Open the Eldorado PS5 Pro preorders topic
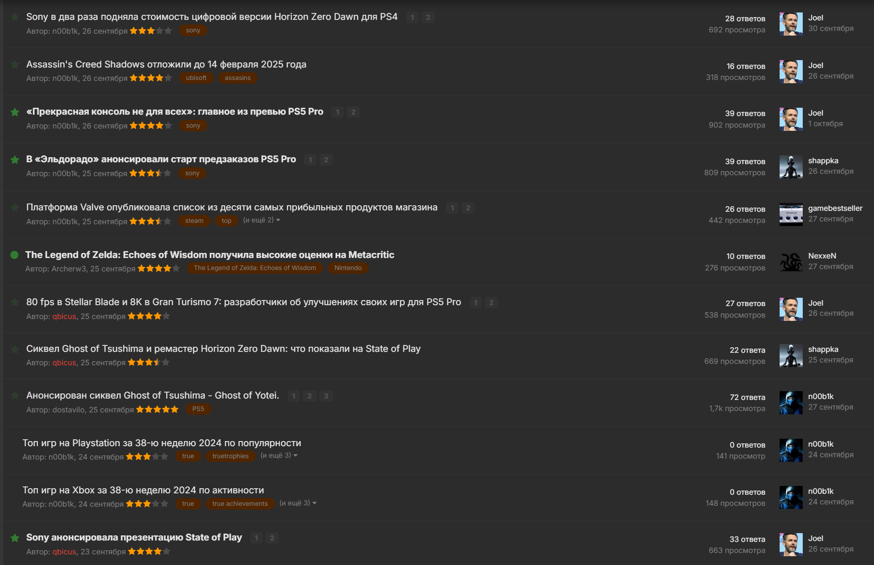The height and width of the screenshot is (565, 874). 161,159
